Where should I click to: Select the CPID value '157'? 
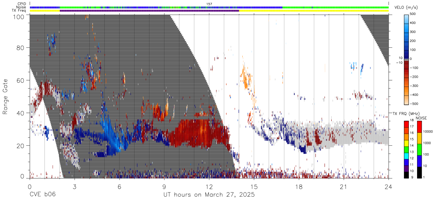tap(209, 4)
